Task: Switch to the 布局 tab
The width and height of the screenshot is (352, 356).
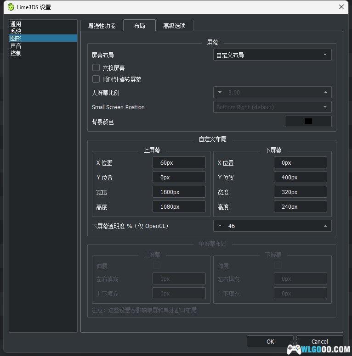Action: (x=139, y=26)
